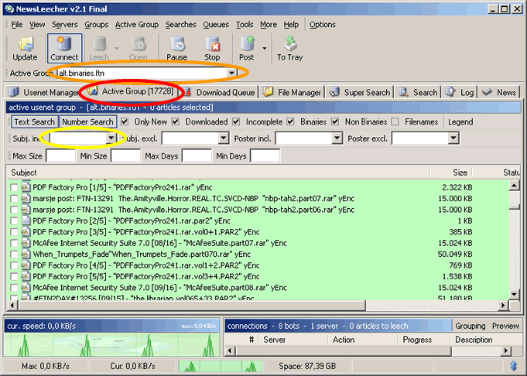The image size is (527, 376).
Task: Click the Connect toolbar icon
Action: click(64, 44)
